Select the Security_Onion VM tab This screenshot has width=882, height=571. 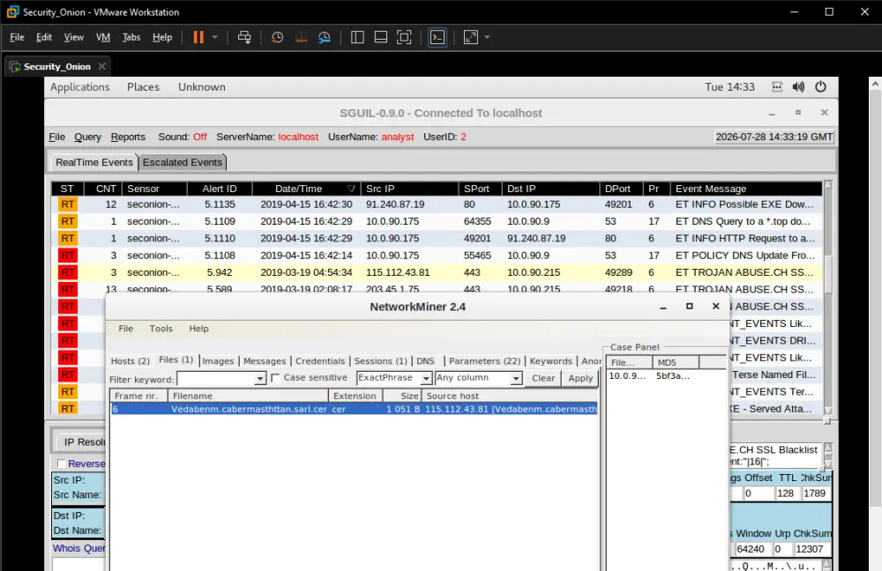pos(56,66)
